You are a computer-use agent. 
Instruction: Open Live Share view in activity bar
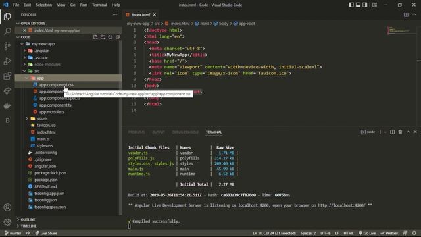coord(7,91)
